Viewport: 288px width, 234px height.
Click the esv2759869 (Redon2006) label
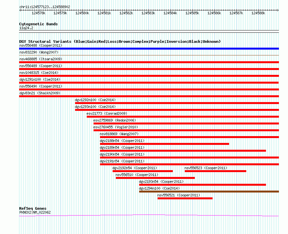click(x=115, y=120)
